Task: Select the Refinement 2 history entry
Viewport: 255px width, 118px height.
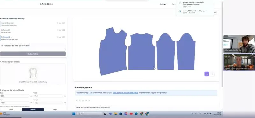Action: coord(33,38)
